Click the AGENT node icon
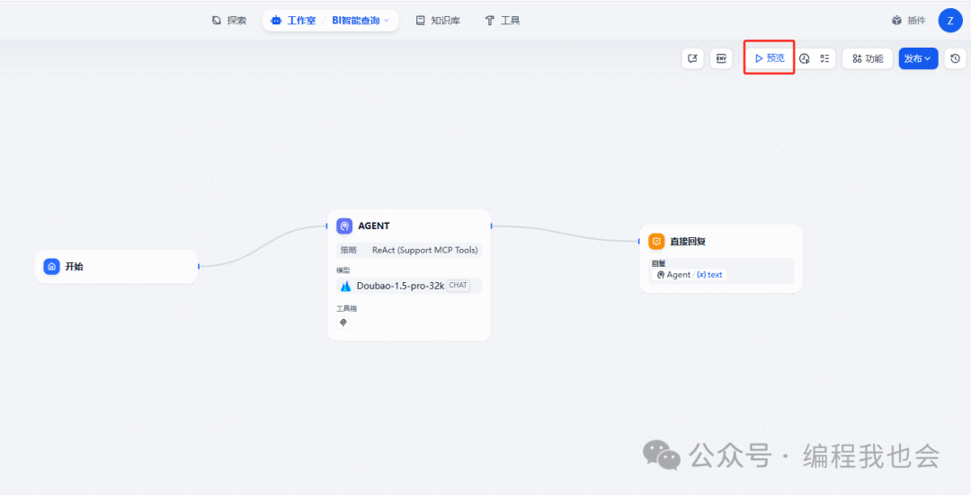 (344, 226)
